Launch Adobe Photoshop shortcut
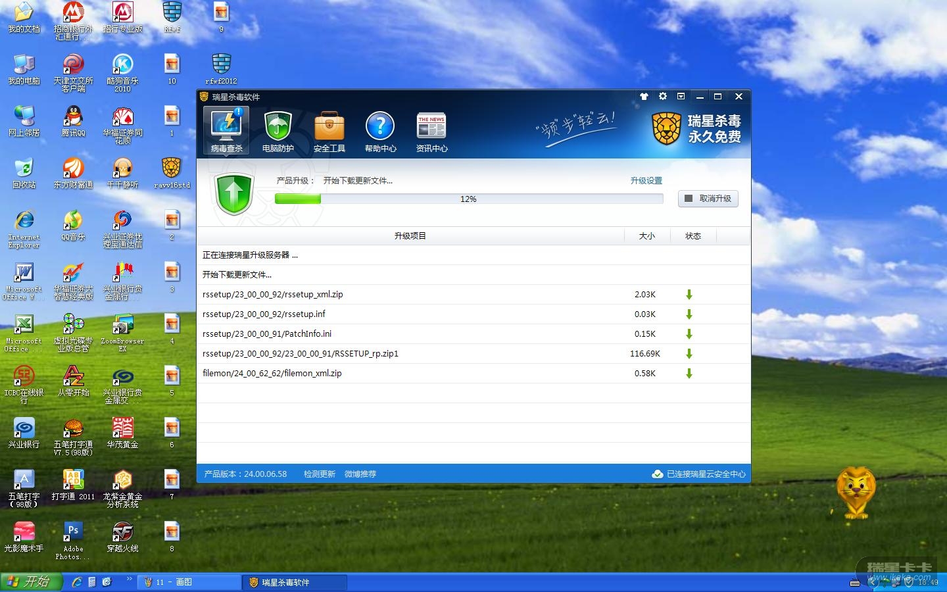This screenshot has height=592, width=947. [73, 540]
